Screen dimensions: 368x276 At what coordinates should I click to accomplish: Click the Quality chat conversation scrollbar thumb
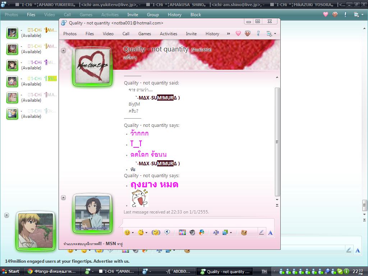click(277, 142)
